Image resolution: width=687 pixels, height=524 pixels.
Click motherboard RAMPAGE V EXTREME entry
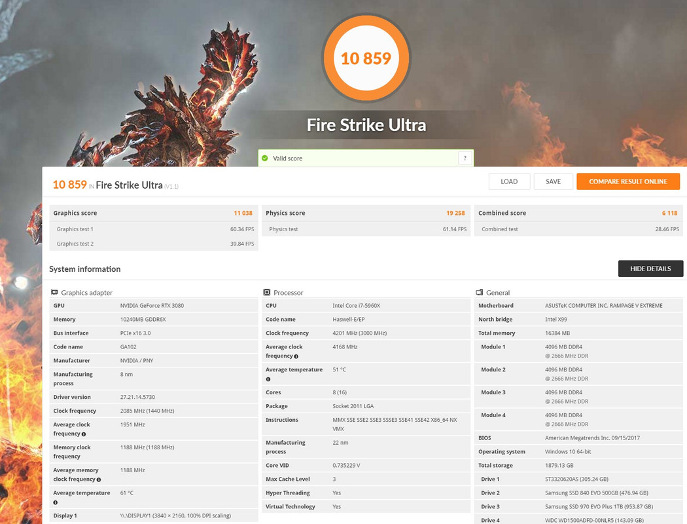604,306
